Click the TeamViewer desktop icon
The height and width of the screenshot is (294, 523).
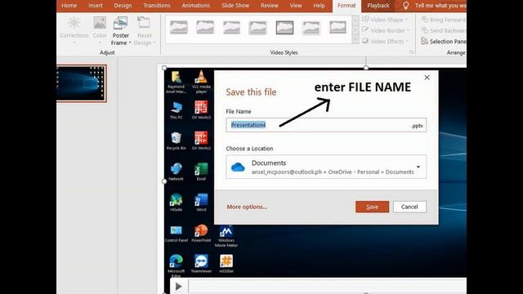tap(201, 264)
